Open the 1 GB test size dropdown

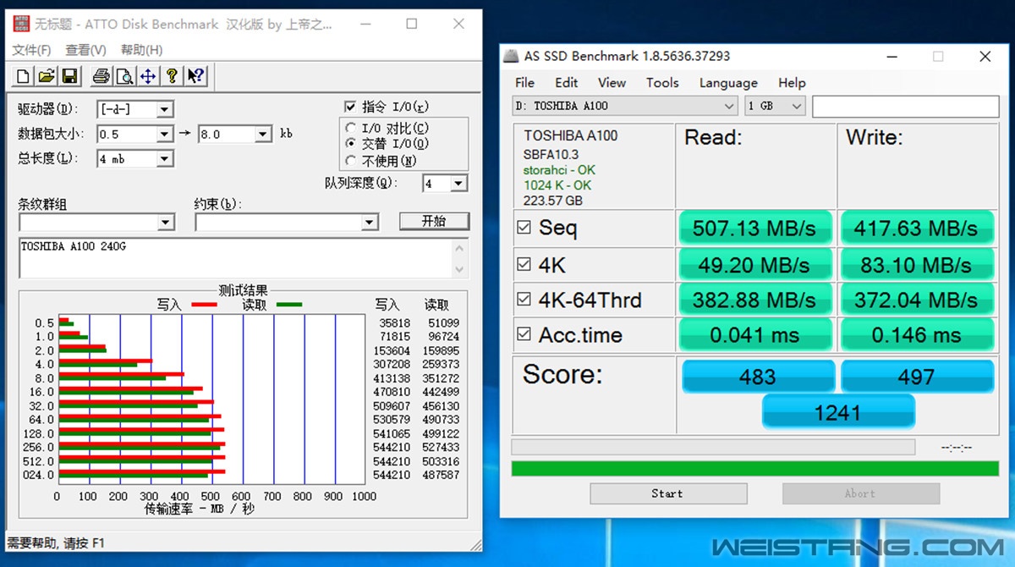(775, 107)
